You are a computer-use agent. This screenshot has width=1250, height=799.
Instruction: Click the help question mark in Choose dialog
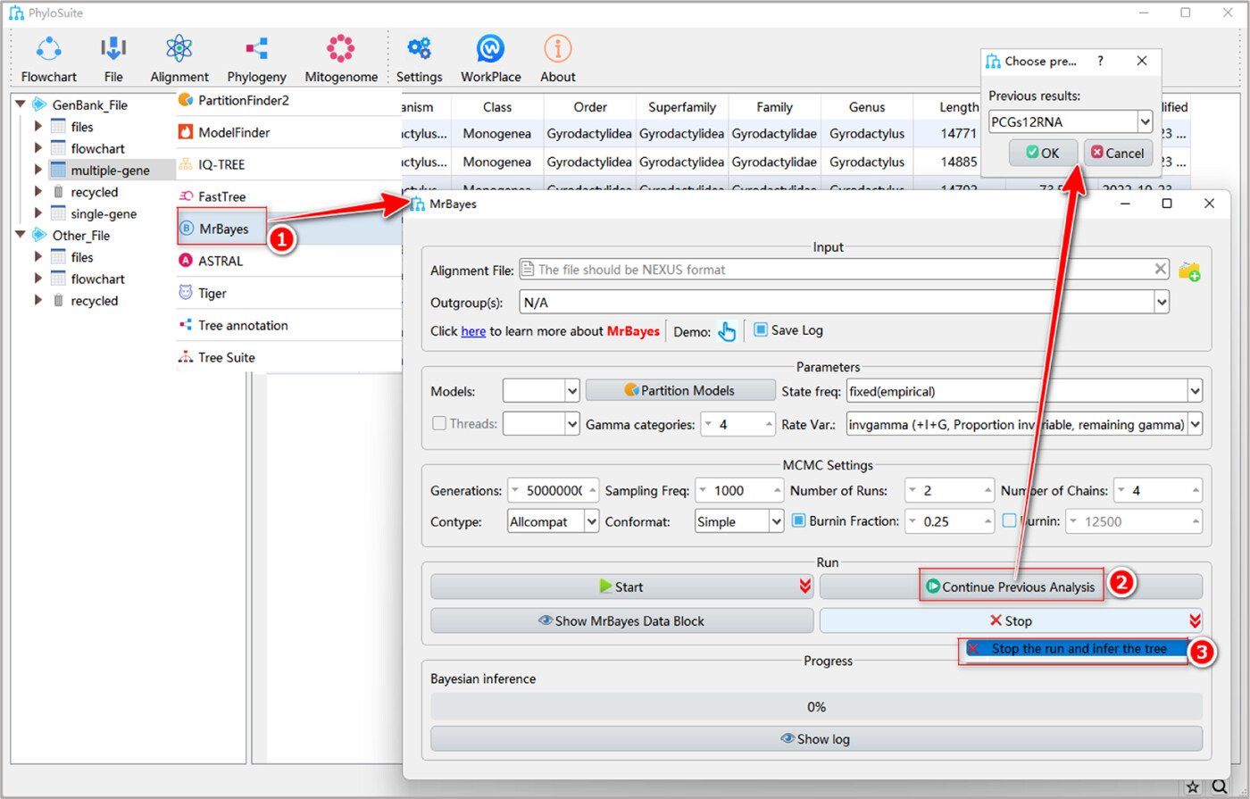coord(1100,61)
